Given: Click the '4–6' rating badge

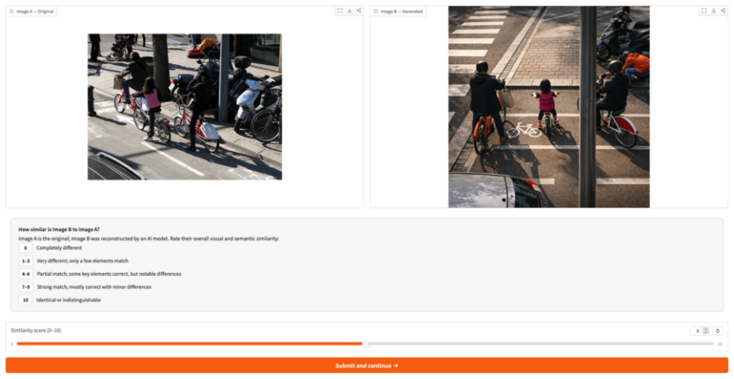Looking at the screenshot, I should 25,273.
